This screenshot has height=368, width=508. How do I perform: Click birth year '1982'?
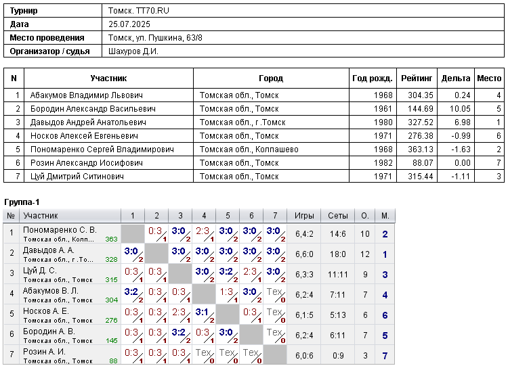point(383,164)
